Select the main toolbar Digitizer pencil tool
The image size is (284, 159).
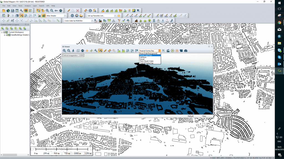[69, 11]
